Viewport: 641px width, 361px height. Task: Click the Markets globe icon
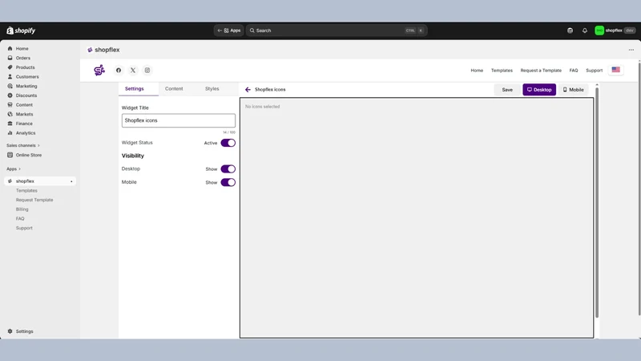pyautogui.click(x=10, y=114)
